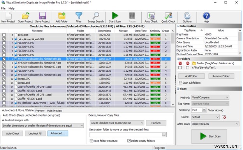
Task: Click the Add Folder button in Folders panel
Action: 191,76
